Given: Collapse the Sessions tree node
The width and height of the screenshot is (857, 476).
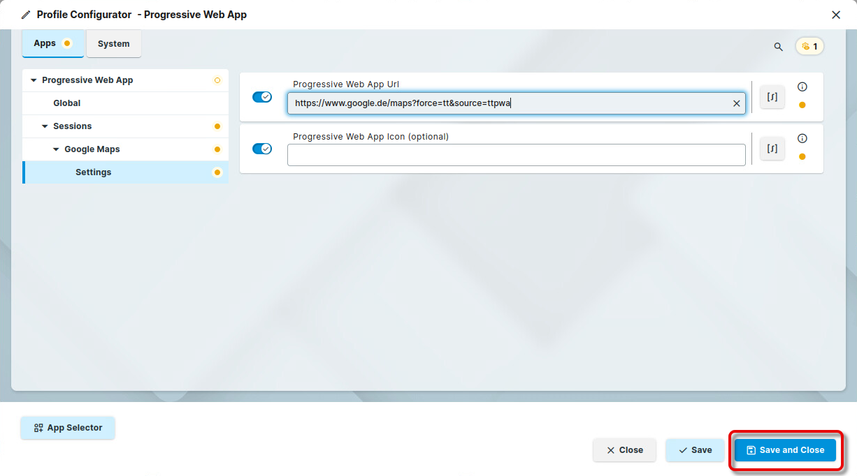Looking at the screenshot, I should coord(45,126).
